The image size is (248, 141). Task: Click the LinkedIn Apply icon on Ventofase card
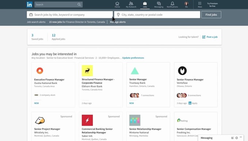point(190,103)
